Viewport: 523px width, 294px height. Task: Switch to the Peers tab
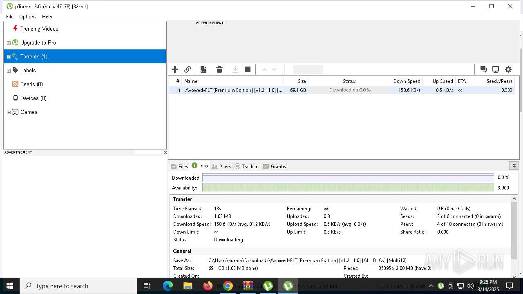click(x=221, y=166)
